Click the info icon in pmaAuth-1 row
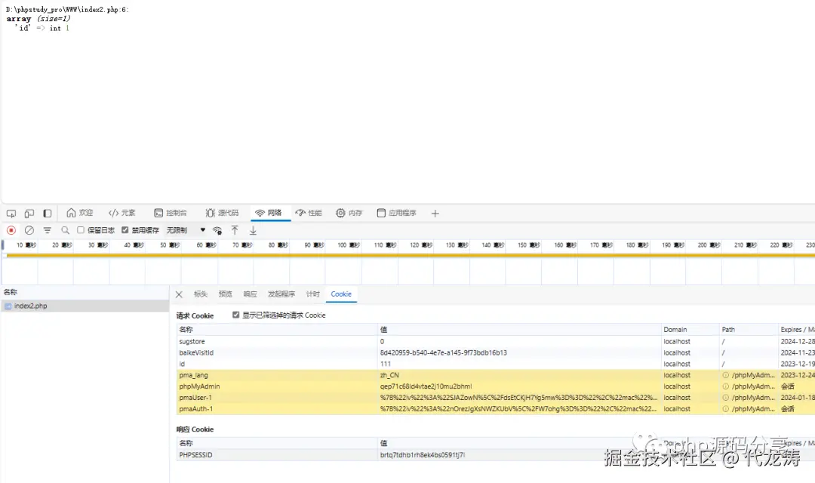Image resolution: width=815 pixels, height=483 pixels. point(726,409)
